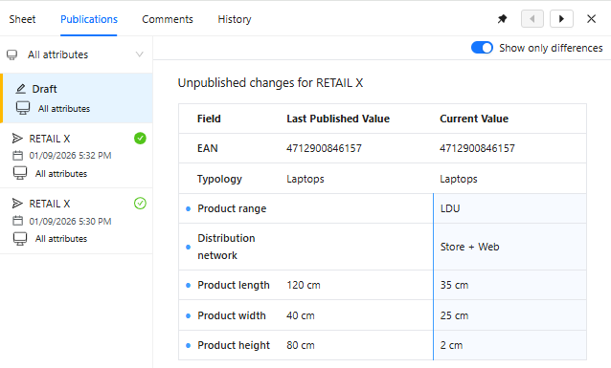Viewport: 611px width, 368px height.
Task: Click the Field column header
Action: coord(209,119)
